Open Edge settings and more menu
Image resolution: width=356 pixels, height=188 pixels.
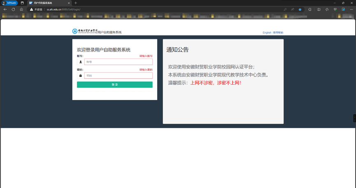351,9
